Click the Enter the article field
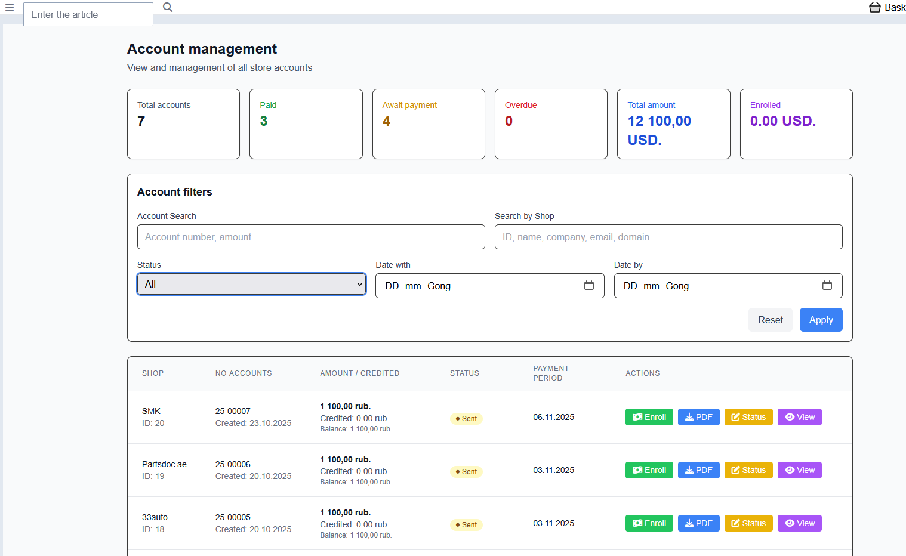Viewport: 906px width, 556px height. coord(88,14)
